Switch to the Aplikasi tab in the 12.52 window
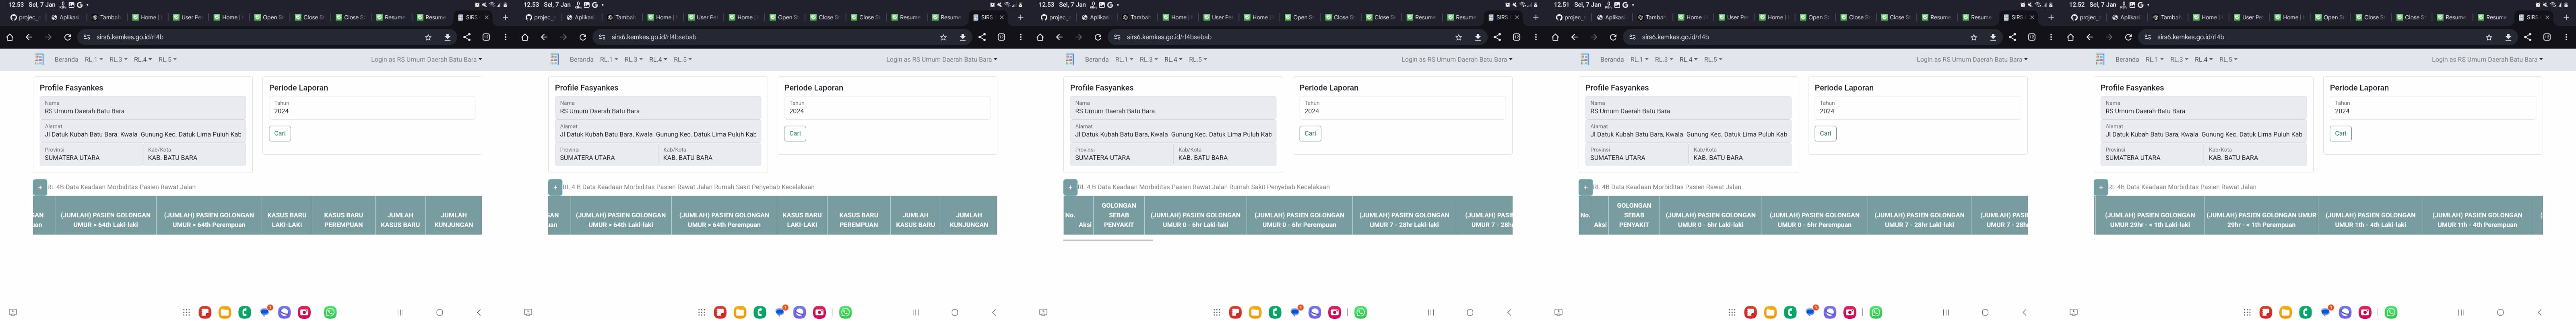Screen dimensions: 2576x322 click(2127, 17)
